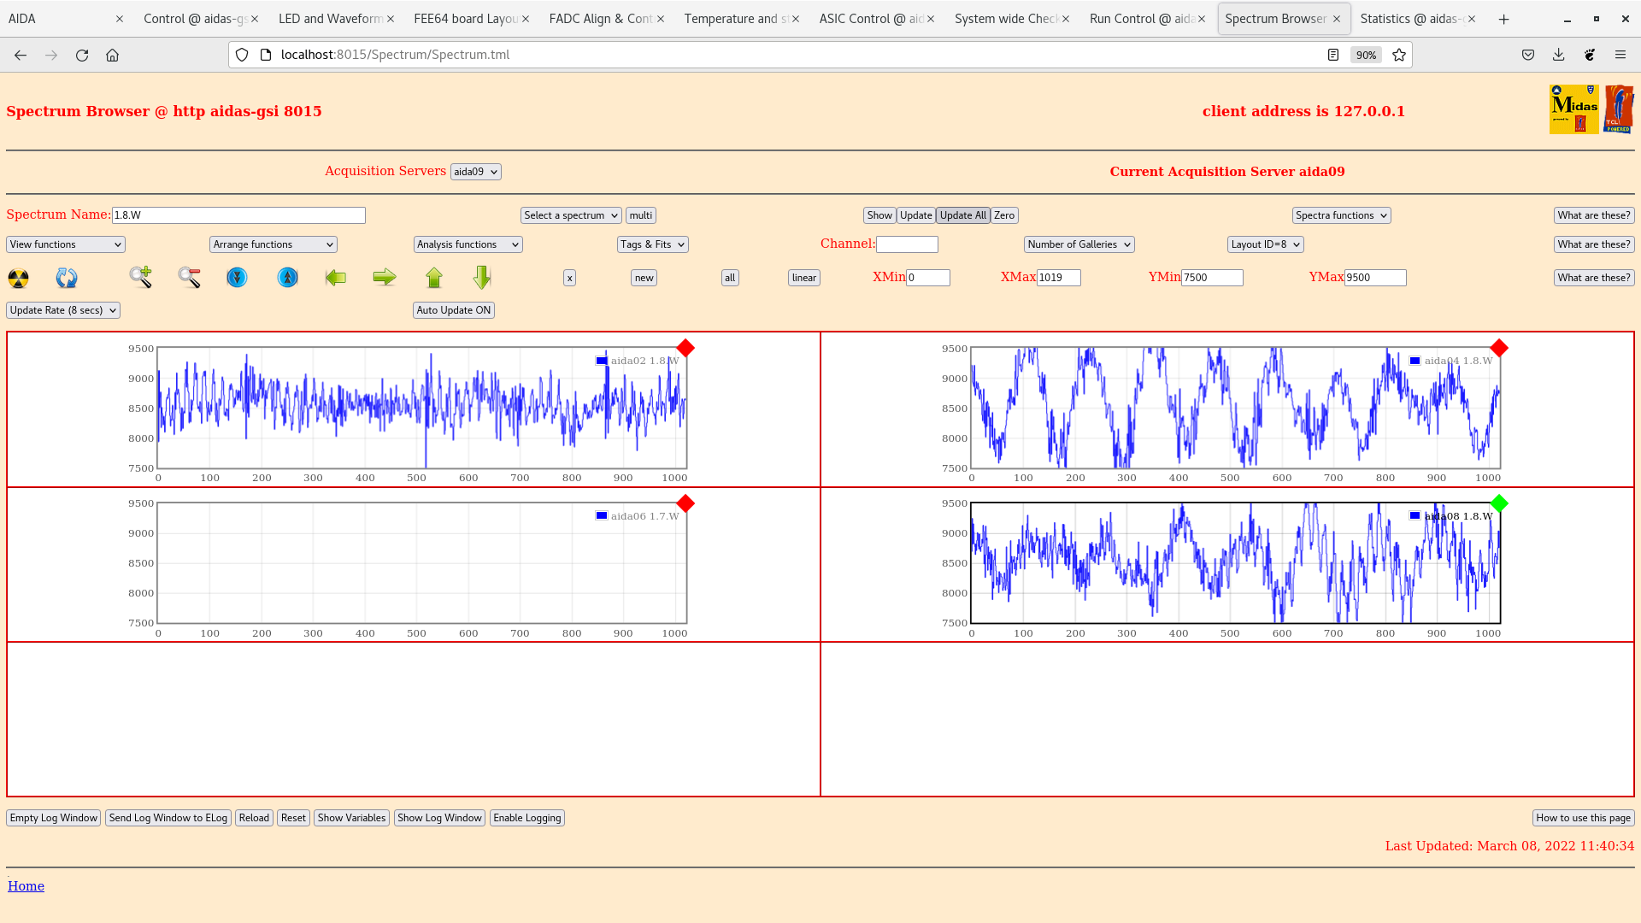The image size is (1641, 923).
Task: Click the aida04 blue legend swatch
Action: coord(1415,361)
